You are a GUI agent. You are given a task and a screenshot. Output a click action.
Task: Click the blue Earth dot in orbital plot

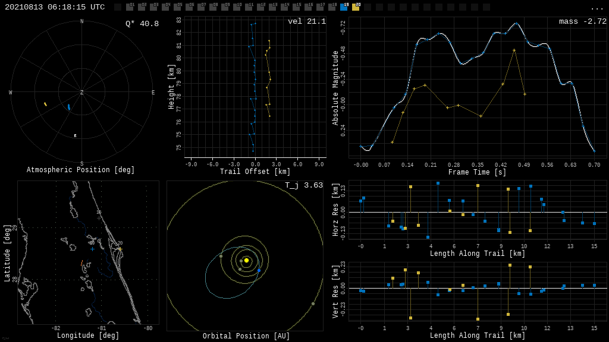(x=259, y=270)
